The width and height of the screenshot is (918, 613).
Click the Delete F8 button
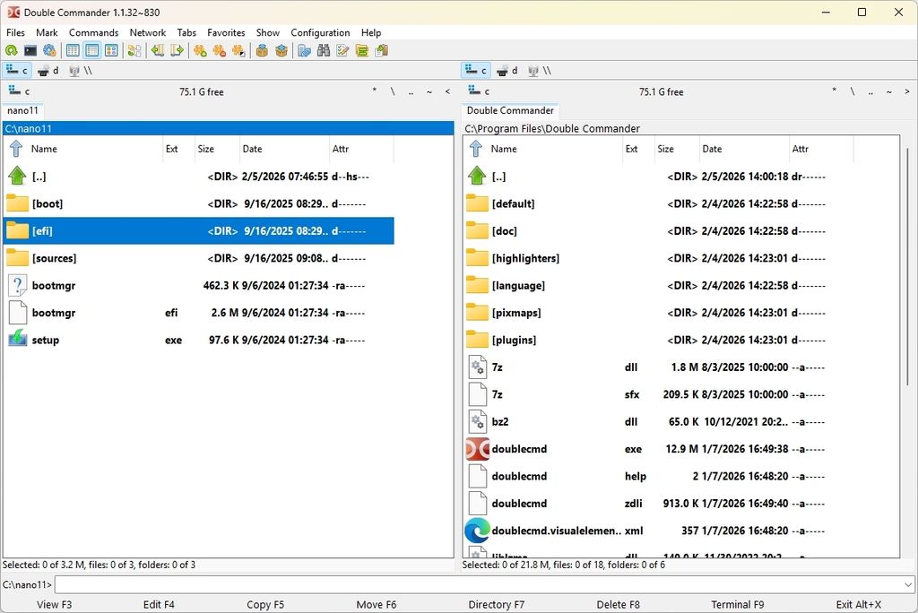click(619, 604)
